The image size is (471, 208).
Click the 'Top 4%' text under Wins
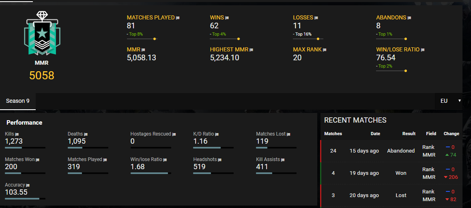219,34
